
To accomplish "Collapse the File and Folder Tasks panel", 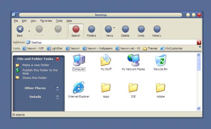I will [x=58, y=59].
